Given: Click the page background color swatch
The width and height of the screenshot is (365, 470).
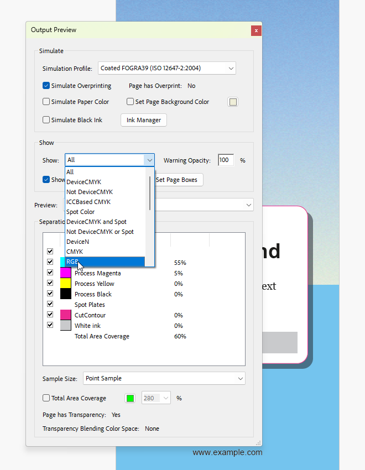Looking at the screenshot, I should coord(233,102).
